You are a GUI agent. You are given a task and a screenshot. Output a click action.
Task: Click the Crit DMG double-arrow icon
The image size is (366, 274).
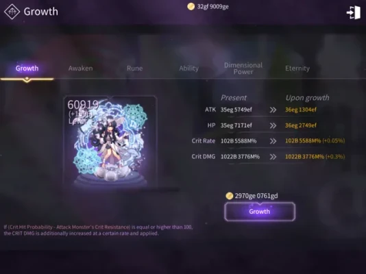(x=273, y=157)
